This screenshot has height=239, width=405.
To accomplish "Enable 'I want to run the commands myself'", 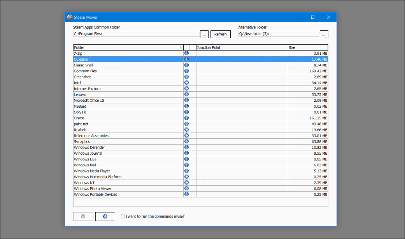I will (x=123, y=216).
